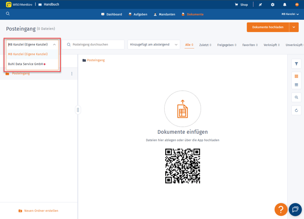Viewport: 304px width, 219px height.
Task: Switch to the Unverknüpft tab
Action: 294,45
